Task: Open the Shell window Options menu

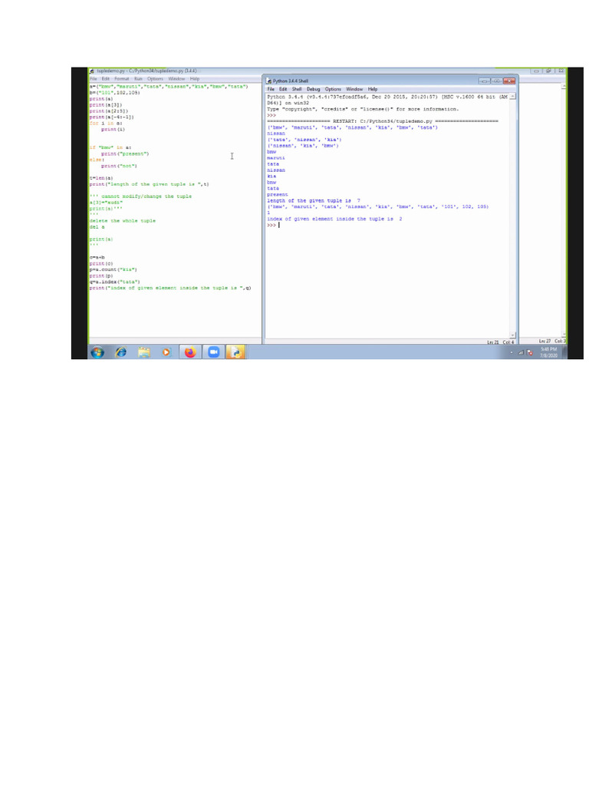Action: click(x=333, y=89)
